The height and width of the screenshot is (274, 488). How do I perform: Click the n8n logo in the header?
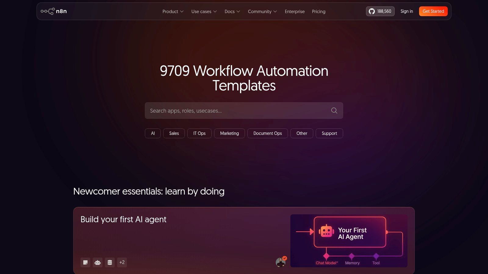coord(54,11)
